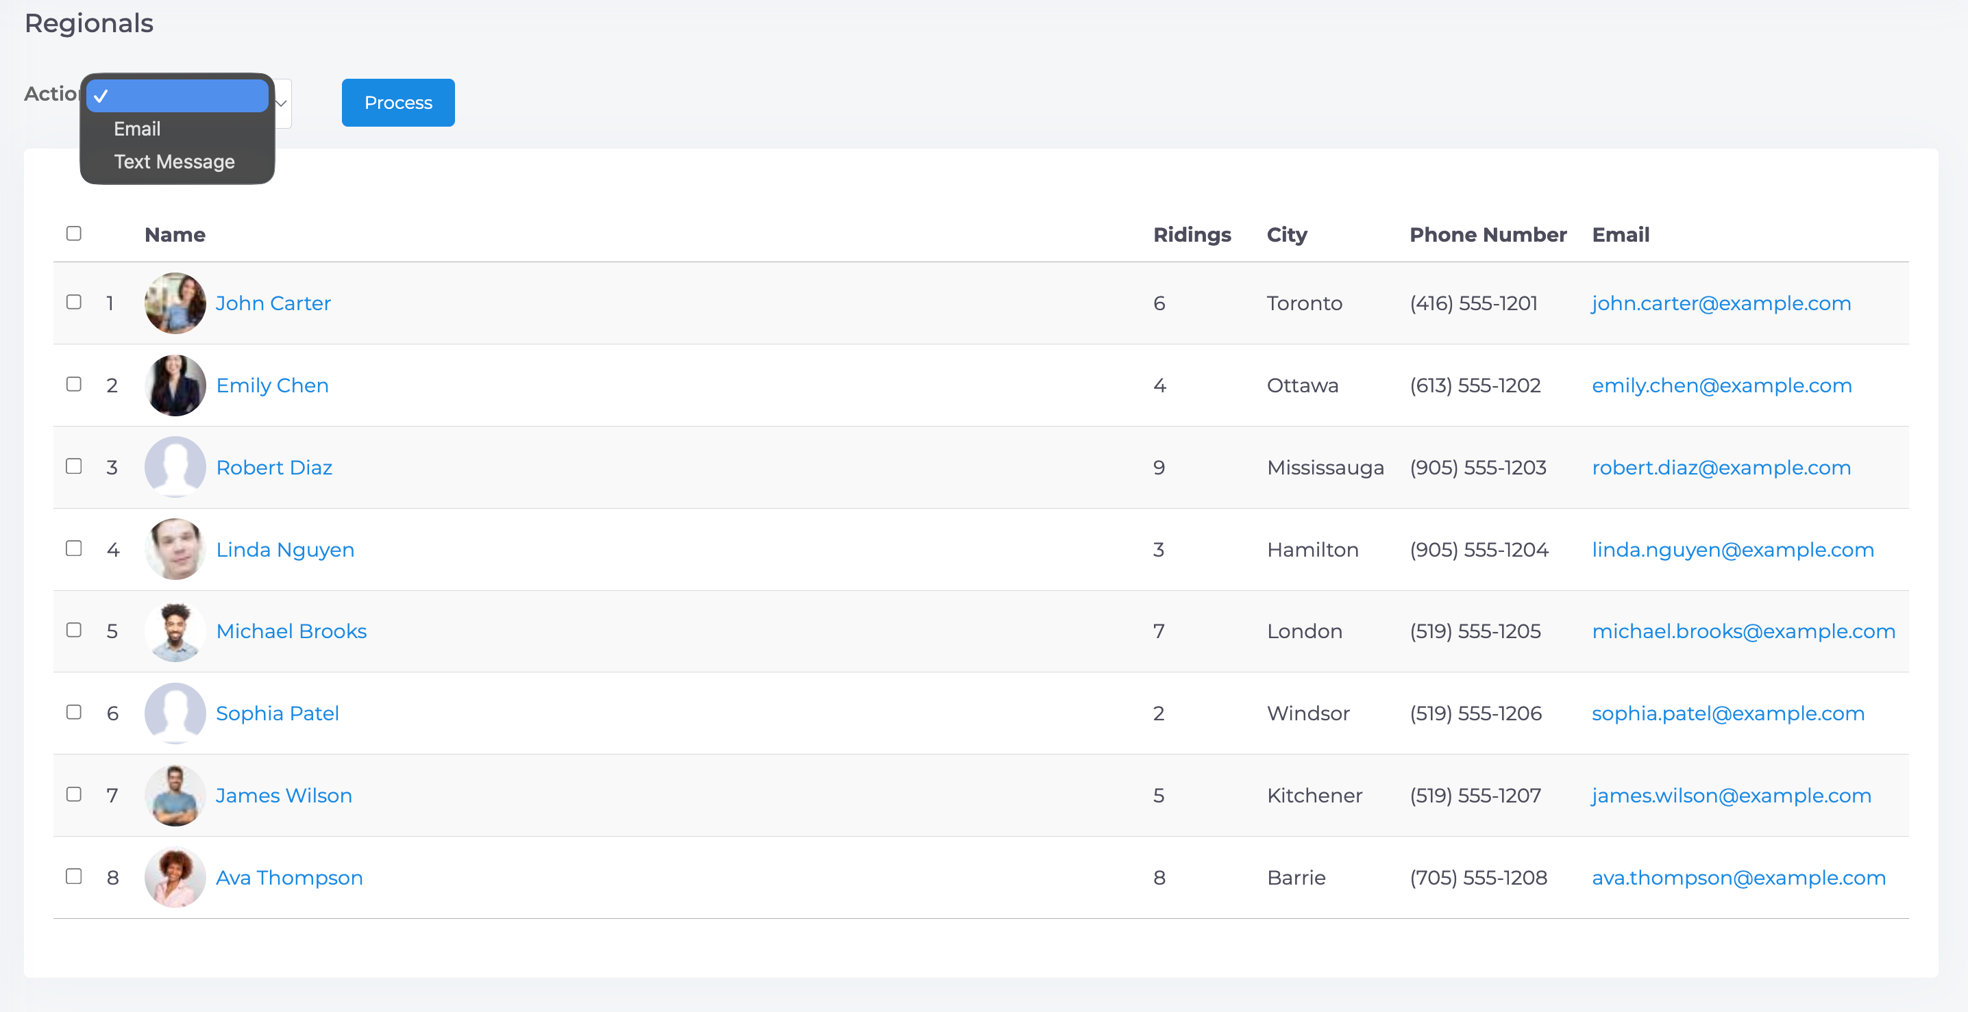Click Robert Diaz's placeholder avatar
1968x1012 pixels.
pos(175,467)
